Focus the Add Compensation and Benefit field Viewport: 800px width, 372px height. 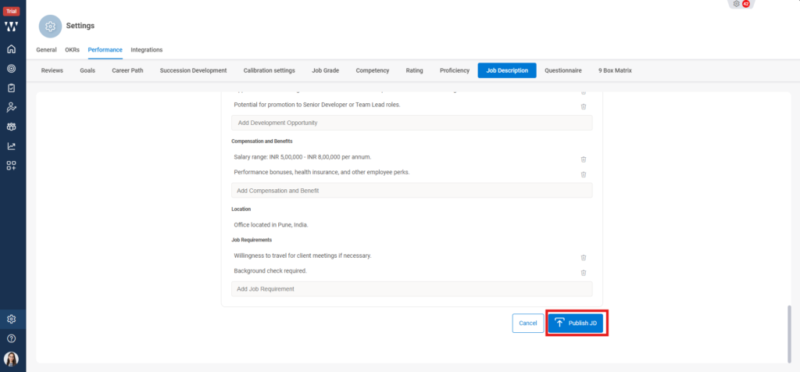[x=412, y=191]
